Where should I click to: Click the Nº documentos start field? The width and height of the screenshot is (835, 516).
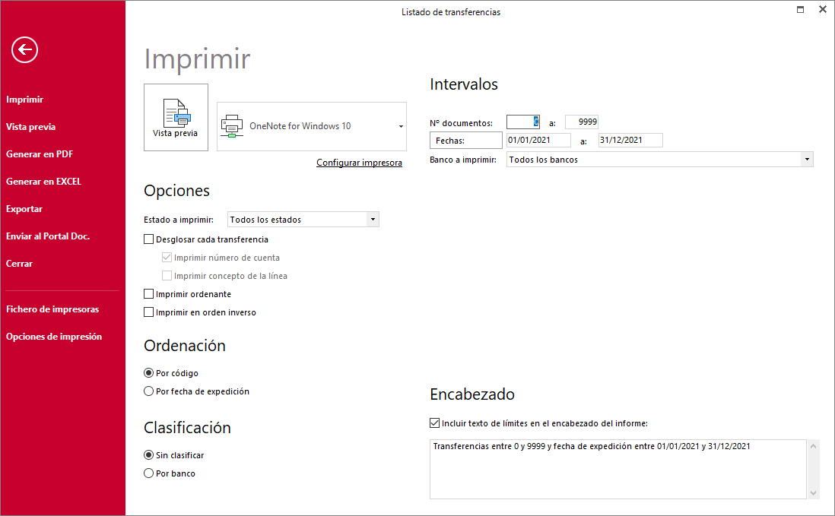pos(523,122)
